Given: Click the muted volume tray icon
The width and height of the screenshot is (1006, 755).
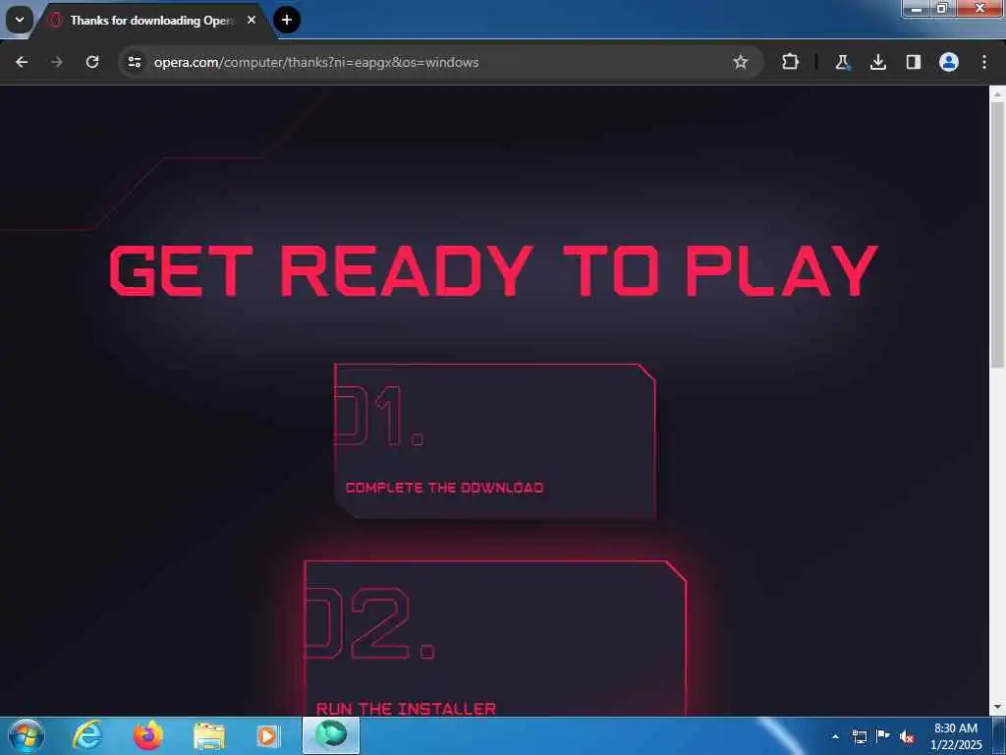Looking at the screenshot, I should 907,737.
